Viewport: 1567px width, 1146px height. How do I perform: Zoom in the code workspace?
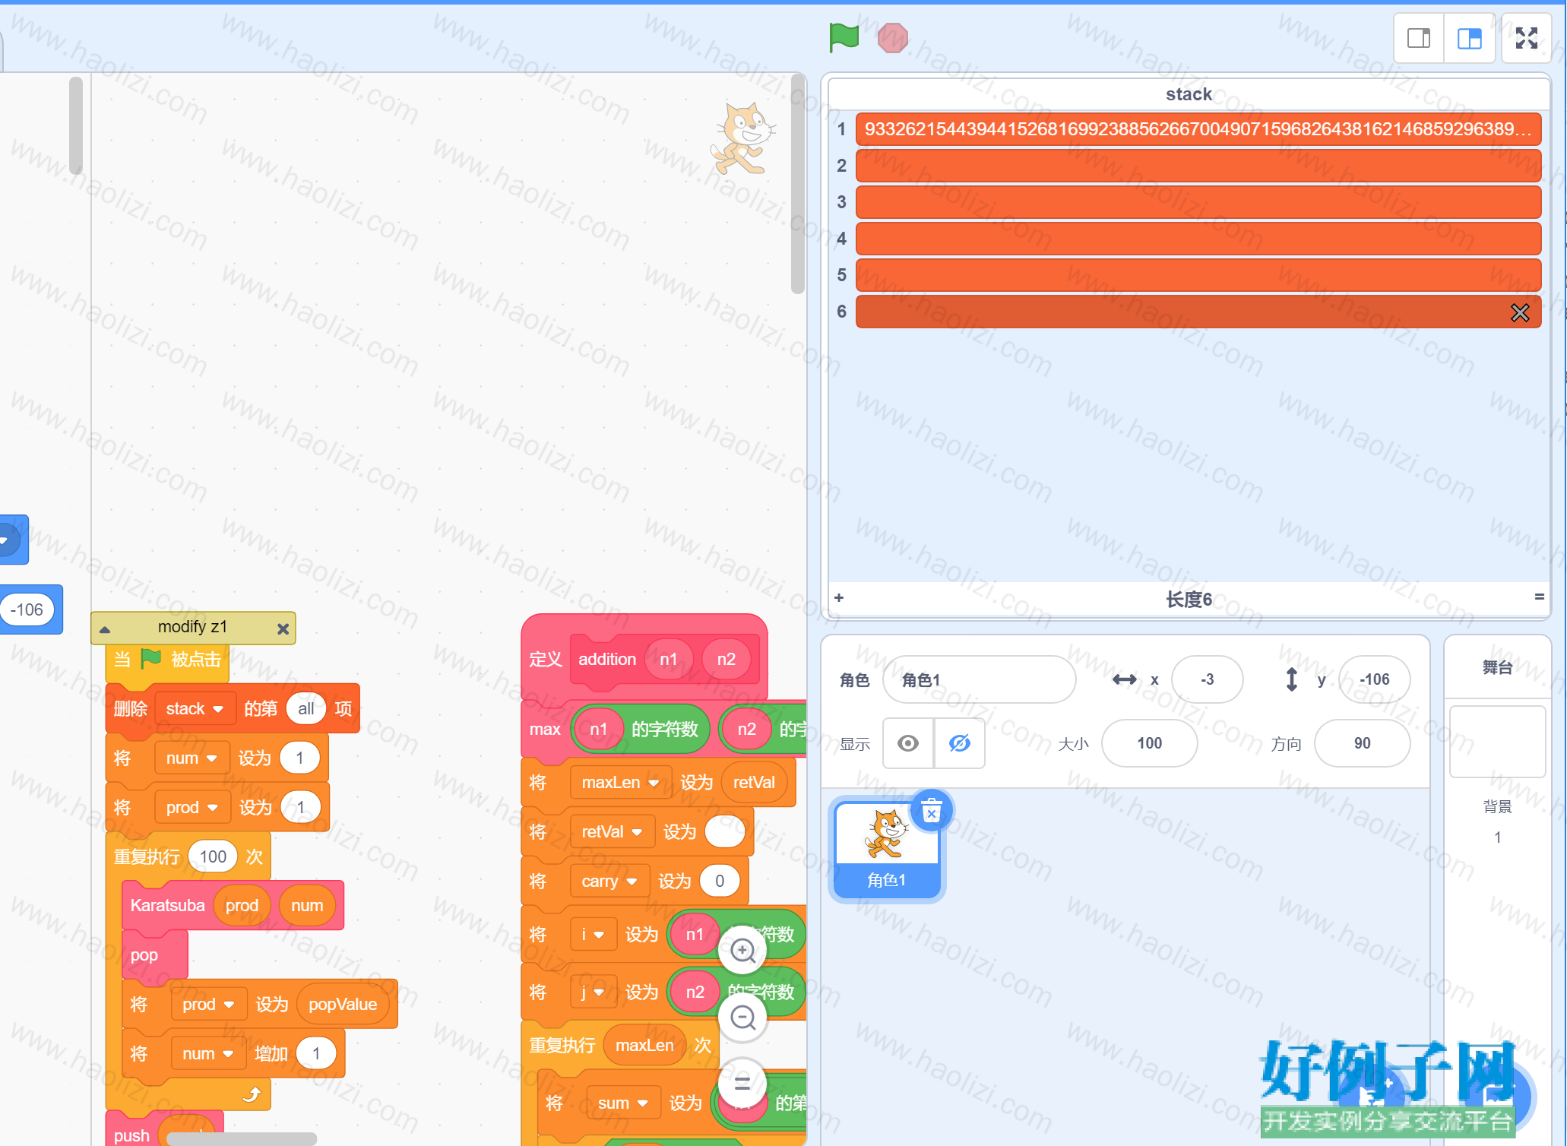[x=742, y=950]
